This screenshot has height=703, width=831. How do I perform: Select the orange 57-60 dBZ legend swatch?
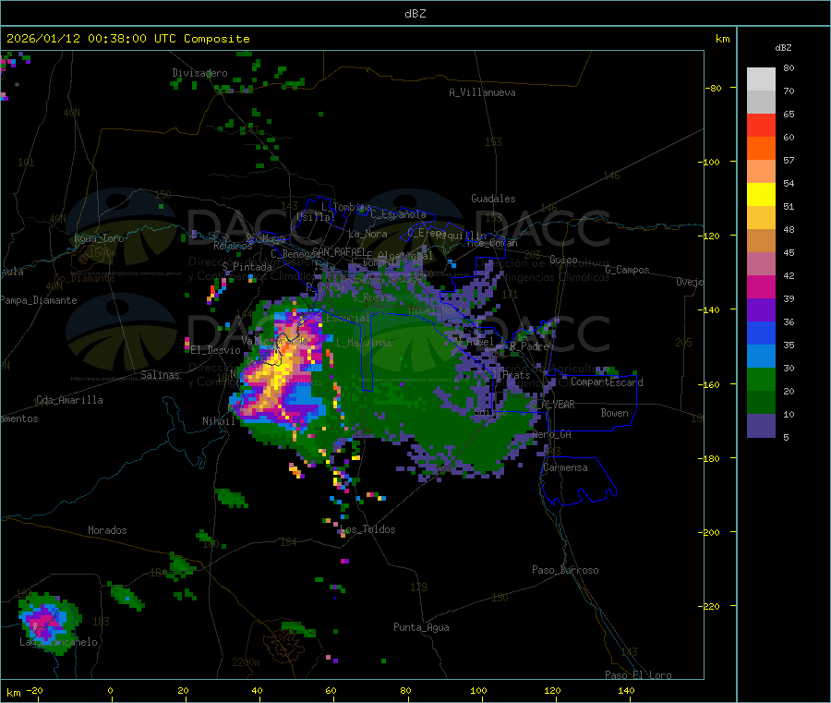pos(761,149)
